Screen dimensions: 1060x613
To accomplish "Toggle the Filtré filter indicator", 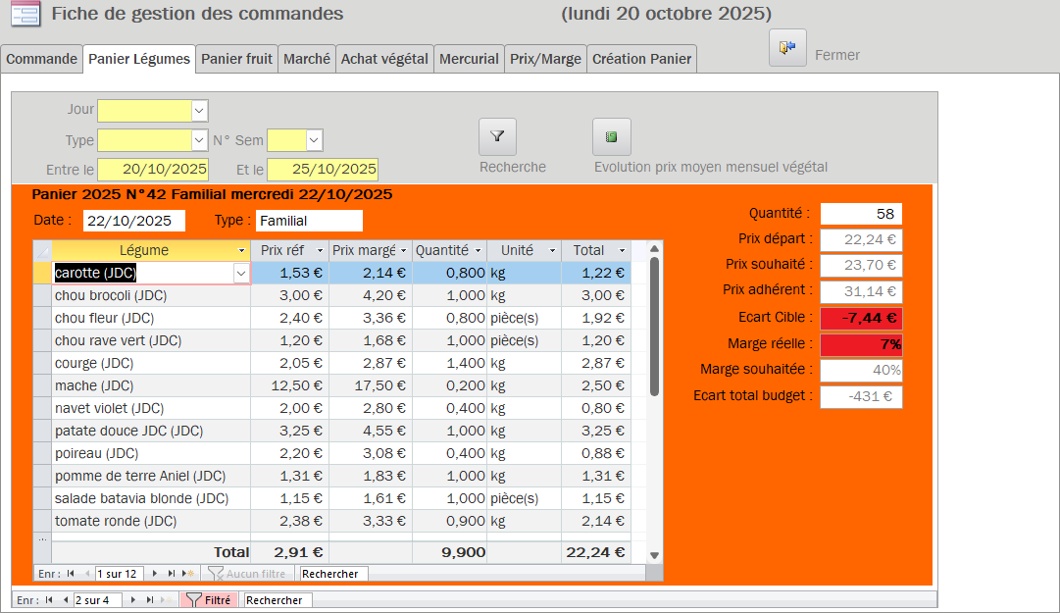I will [208, 599].
